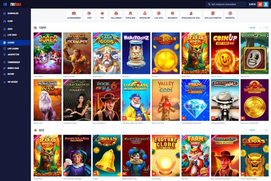Viewport: 271px width, 181px height.
Task: Select the Live Spill category tab
Action: [x=159, y=15]
